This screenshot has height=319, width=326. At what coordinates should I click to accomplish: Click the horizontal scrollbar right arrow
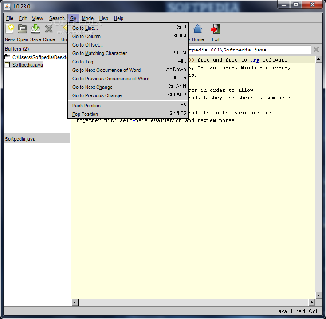311,302
